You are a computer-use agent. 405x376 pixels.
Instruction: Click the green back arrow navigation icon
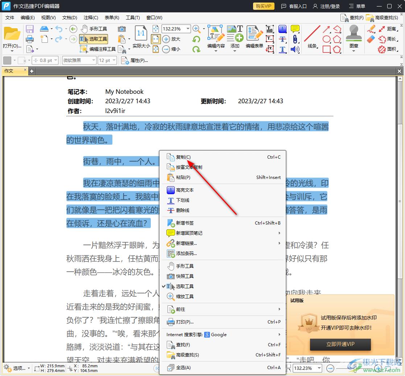[73, 29]
